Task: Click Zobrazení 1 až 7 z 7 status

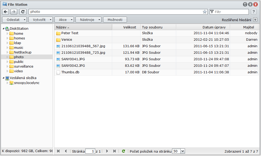Action: pyautogui.click(x=241, y=151)
